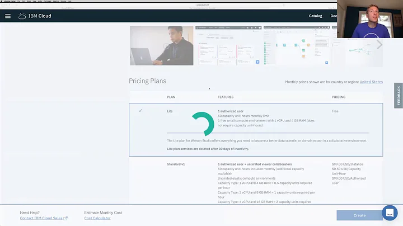The height and width of the screenshot is (226, 403).
Task: Click the IBM Cloud logo
Action: pos(35,16)
